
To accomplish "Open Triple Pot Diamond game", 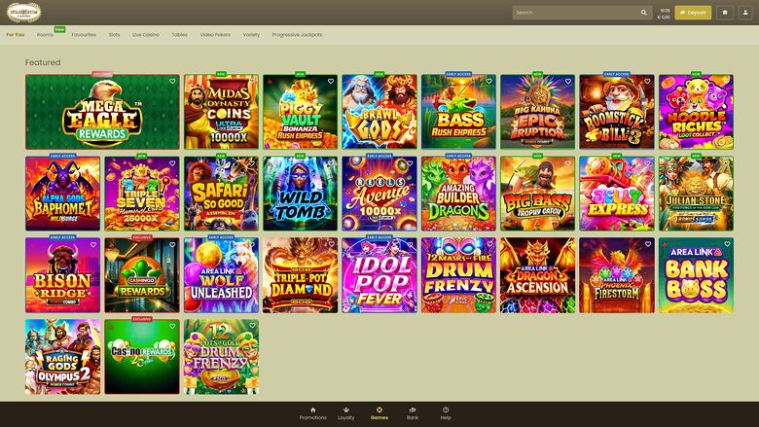I will click(x=300, y=275).
